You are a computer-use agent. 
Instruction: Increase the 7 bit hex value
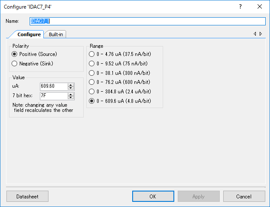tap(71, 94)
